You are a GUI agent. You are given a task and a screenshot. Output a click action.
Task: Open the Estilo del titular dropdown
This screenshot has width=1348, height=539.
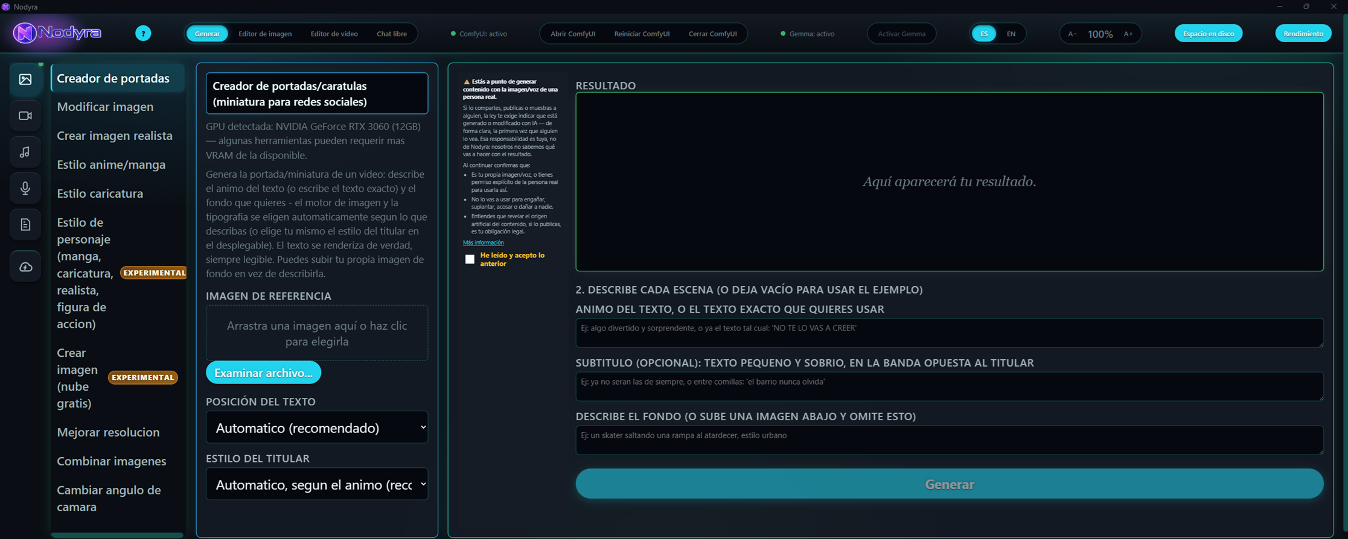pos(317,484)
